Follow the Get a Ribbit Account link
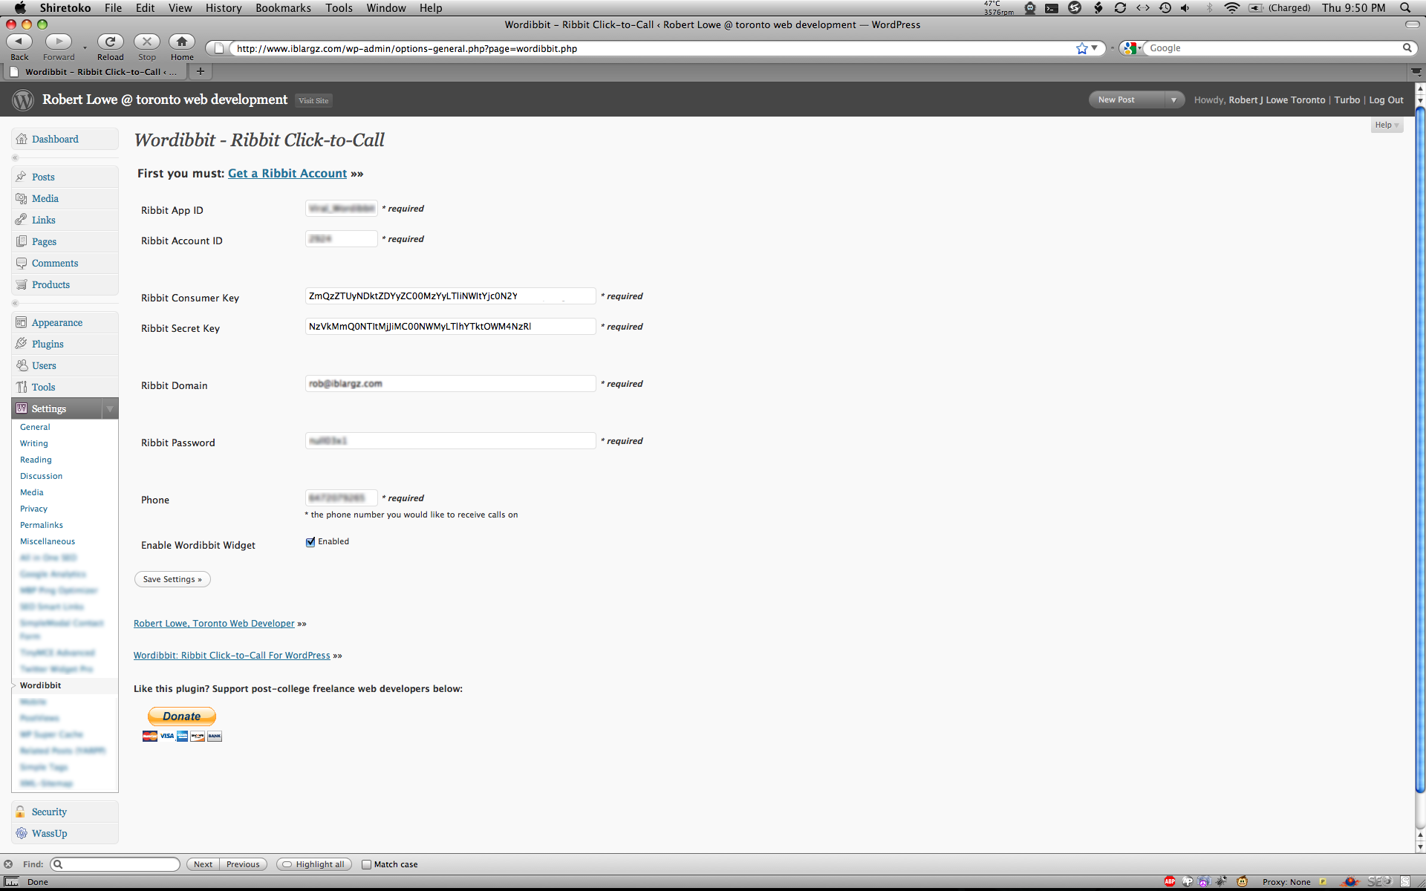Viewport: 1426px width, 891px height. (x=287, y=173)
